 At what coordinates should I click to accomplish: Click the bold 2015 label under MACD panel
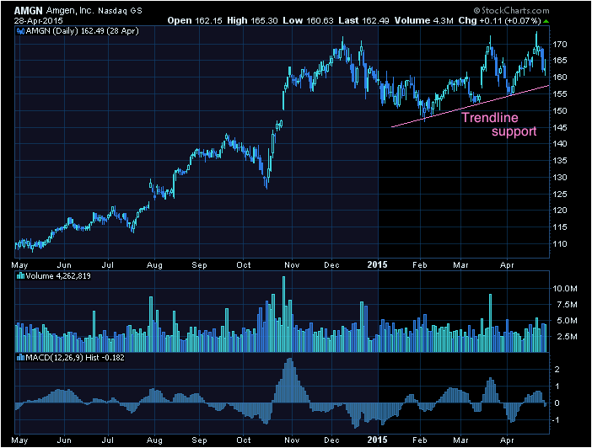tap(377, 440)
